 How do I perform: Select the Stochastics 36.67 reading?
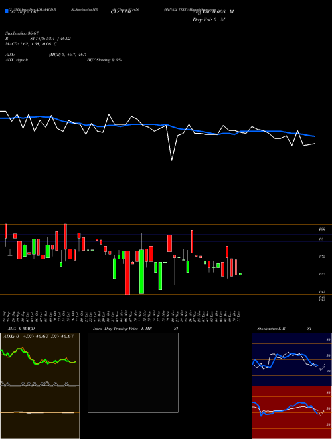click(22, 33)
